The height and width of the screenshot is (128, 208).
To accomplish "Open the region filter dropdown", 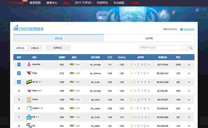I will point(58,48).
